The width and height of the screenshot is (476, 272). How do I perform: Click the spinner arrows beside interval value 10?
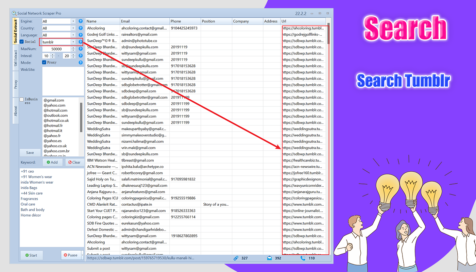(52, 56)
